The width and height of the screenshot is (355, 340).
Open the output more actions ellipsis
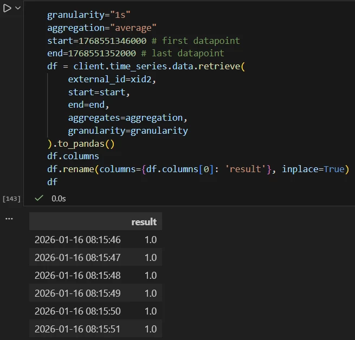click(x=9, y=218)
